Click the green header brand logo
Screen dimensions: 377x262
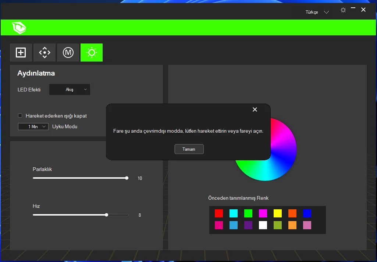(x=19, y=27)
